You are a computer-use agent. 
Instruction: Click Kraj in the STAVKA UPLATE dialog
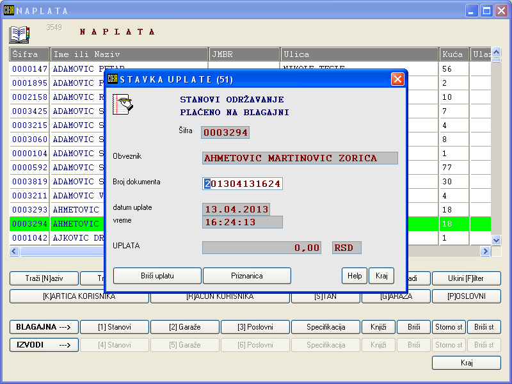[381, 276]
